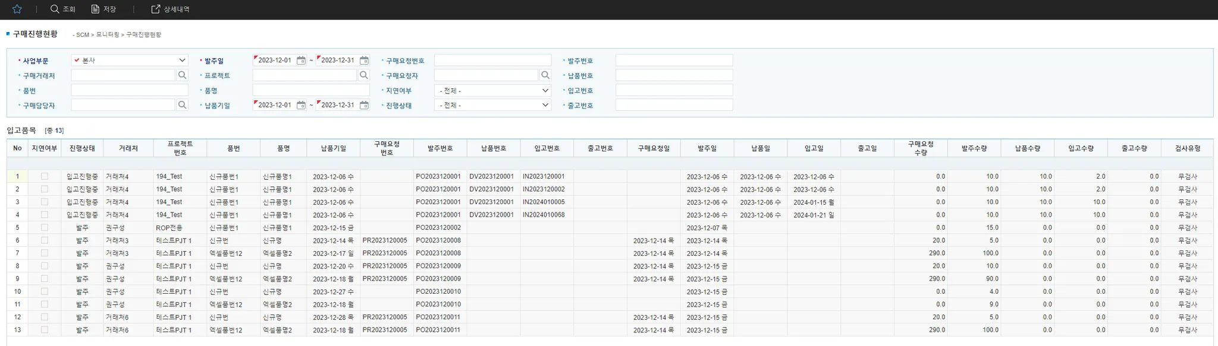Click the 발주수량 column header

(974, 148)
